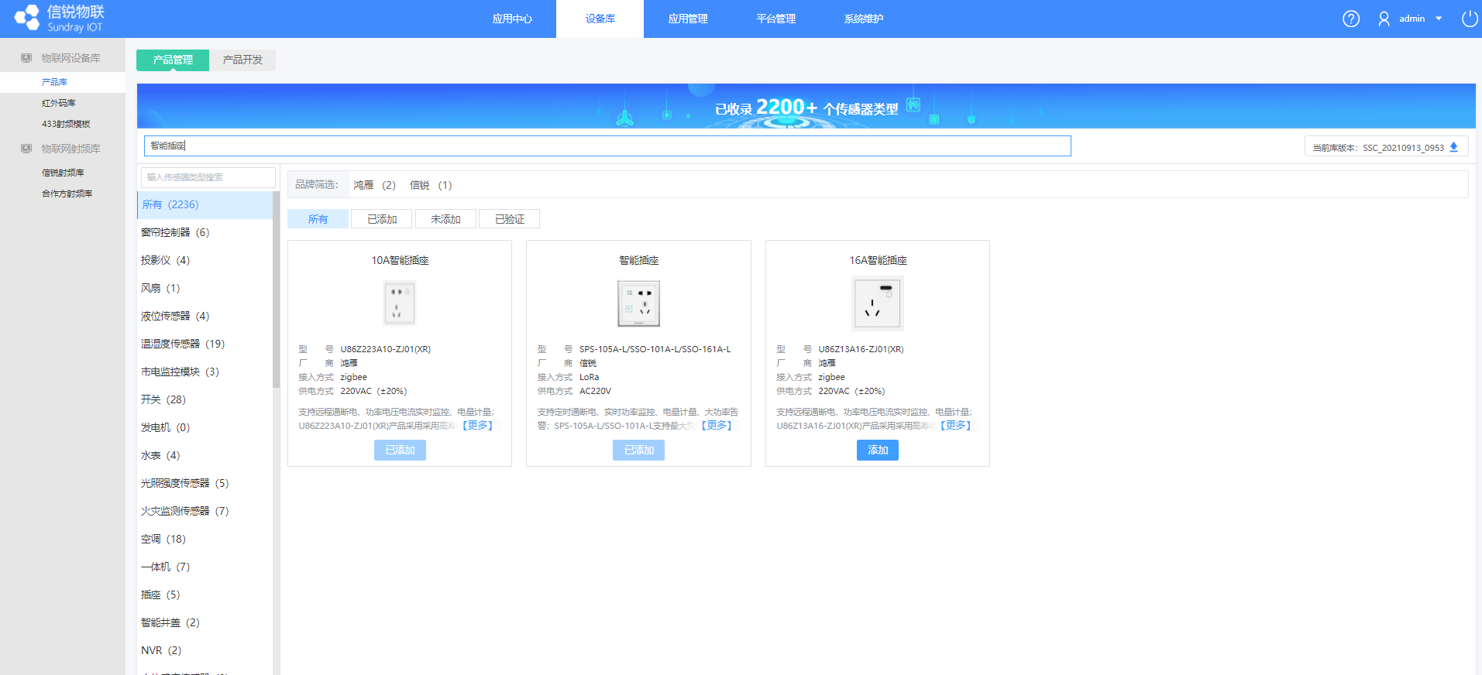Click 已添加 on the 10A智能插座 card
This screenshot has width=1482, height=675.
click(400, 451)
